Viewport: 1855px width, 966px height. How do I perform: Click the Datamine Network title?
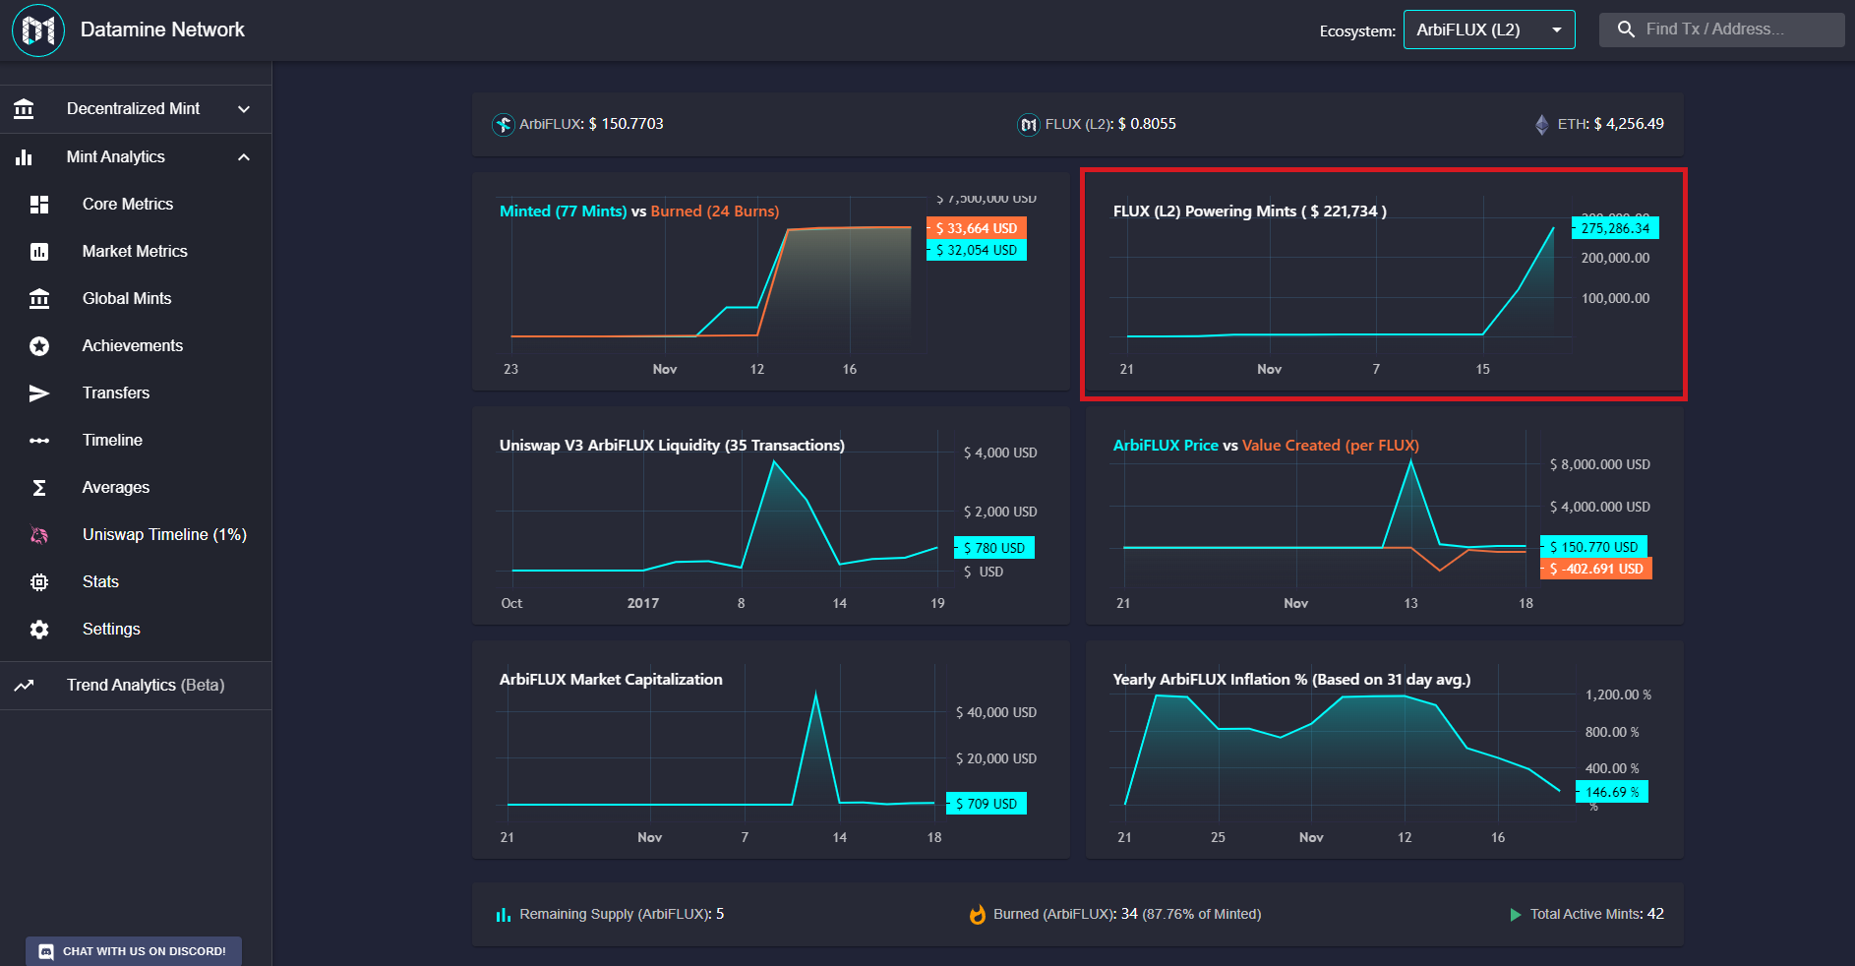click(162, 30)
